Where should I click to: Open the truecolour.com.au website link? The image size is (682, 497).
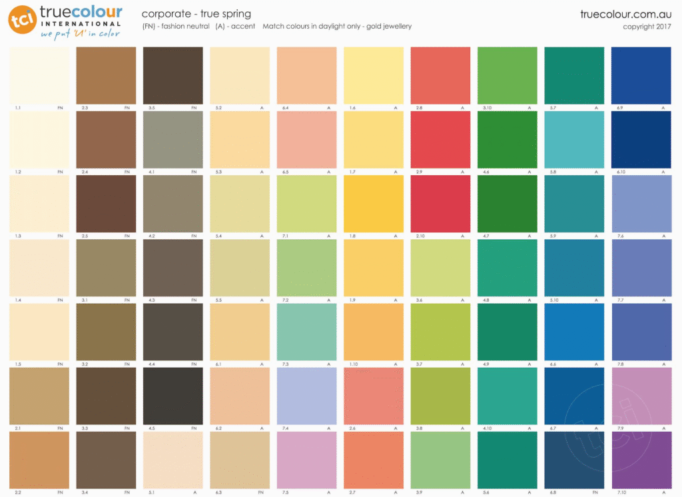626,14
